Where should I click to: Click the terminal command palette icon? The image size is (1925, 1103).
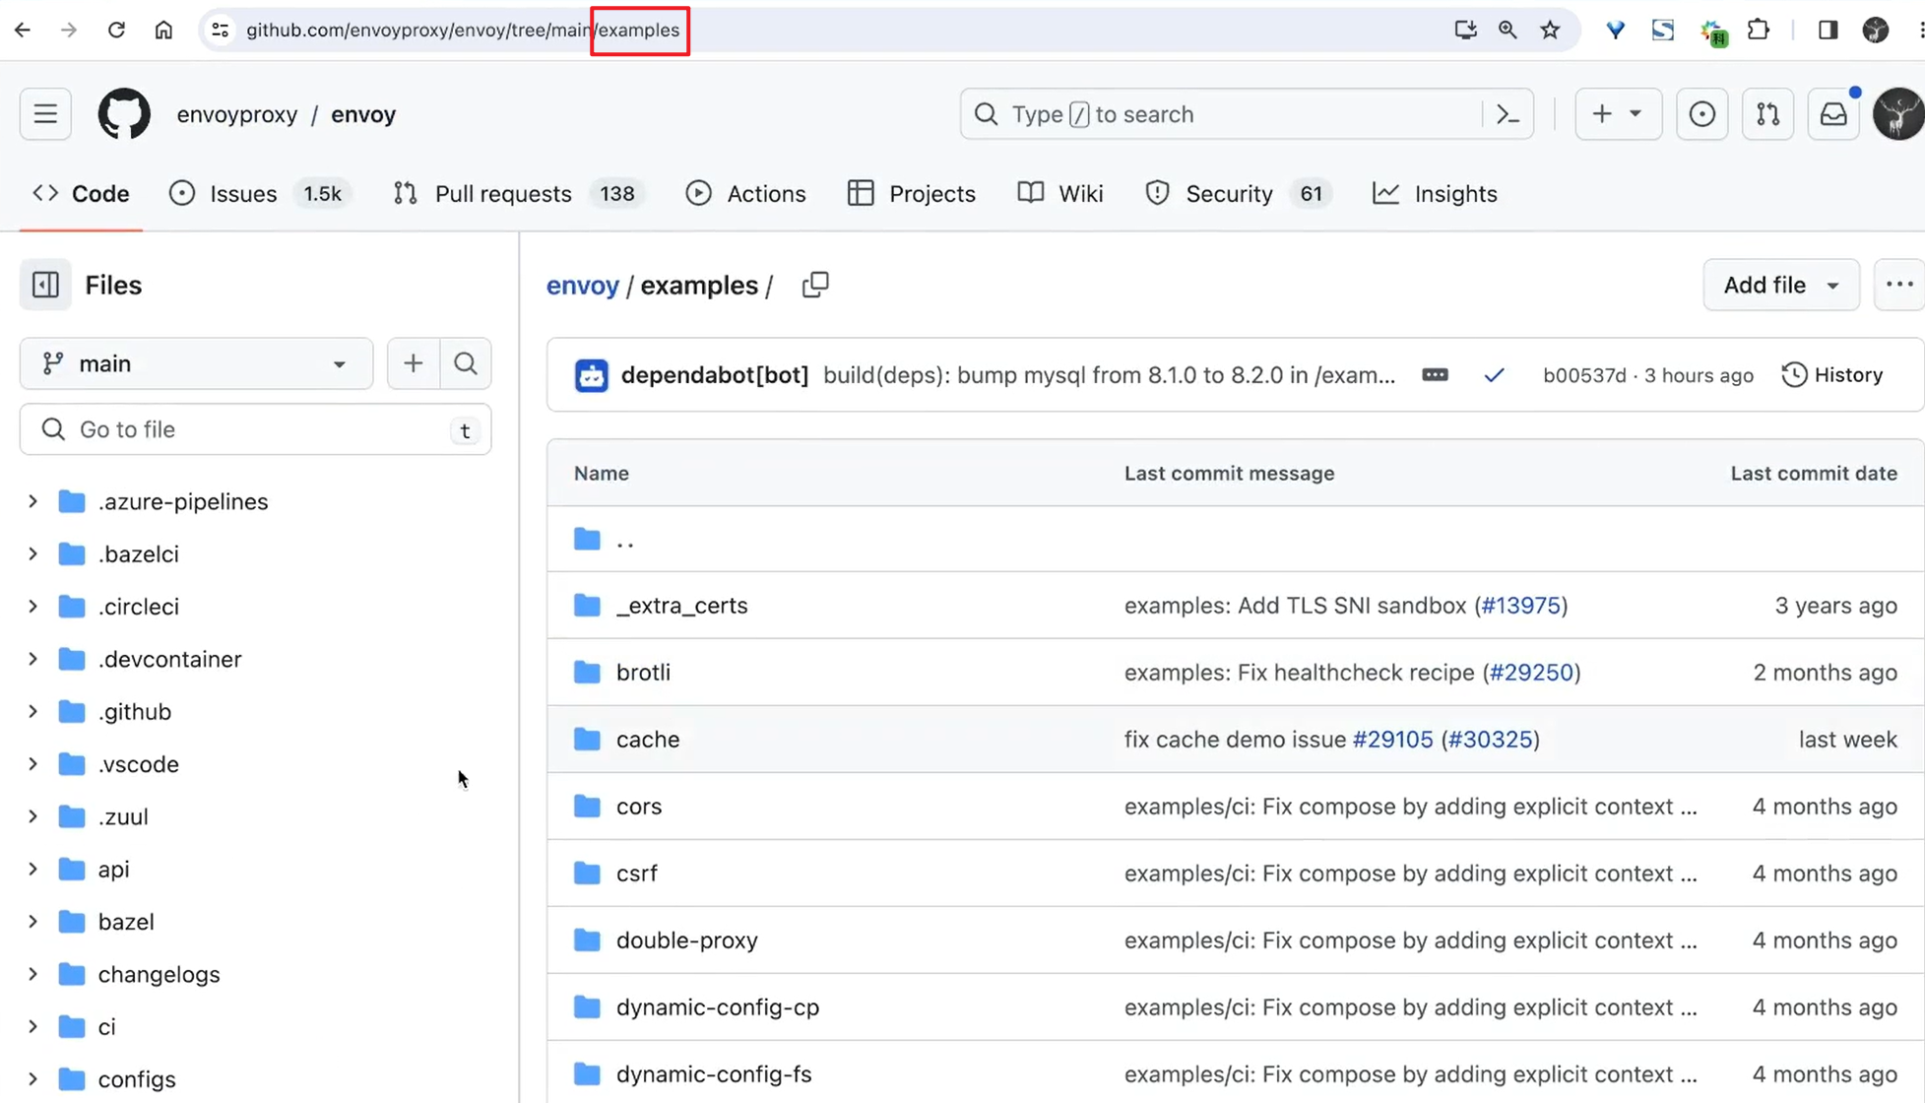pos(1508,113)
